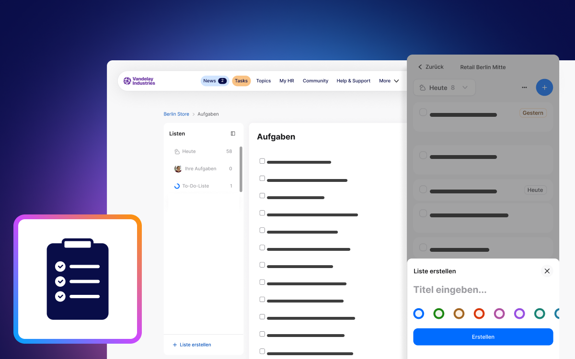This screenshot has height=359, width=575.
Task: Mark the Gestern task complete in the side panel
Action: [423, 112]
